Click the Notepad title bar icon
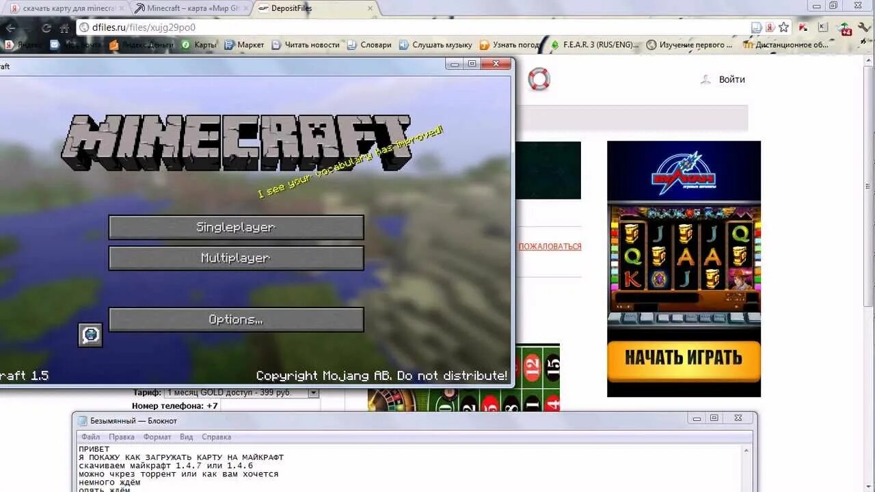Image resolution: width=875 pixels, height=492 pixels. 82,420
